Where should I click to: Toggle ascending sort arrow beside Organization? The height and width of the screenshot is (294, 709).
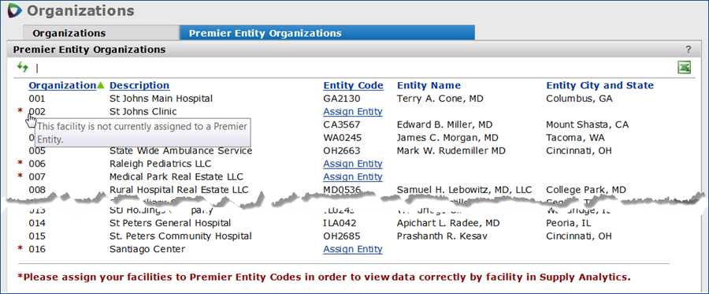(x=100, y=85)
